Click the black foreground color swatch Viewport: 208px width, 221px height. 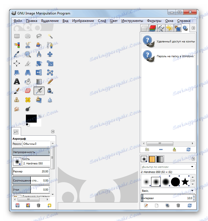(x=31, y=118)
